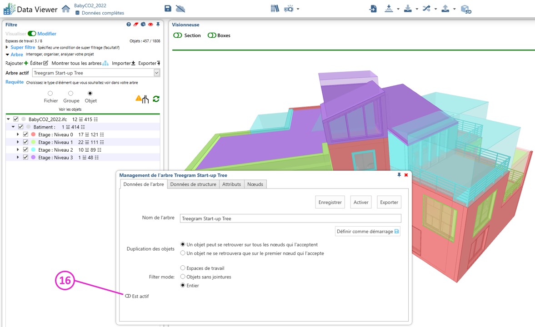
Task: Click the Nom de l'arbre text field
Action: pyautogui.click(x=290, y=218)
